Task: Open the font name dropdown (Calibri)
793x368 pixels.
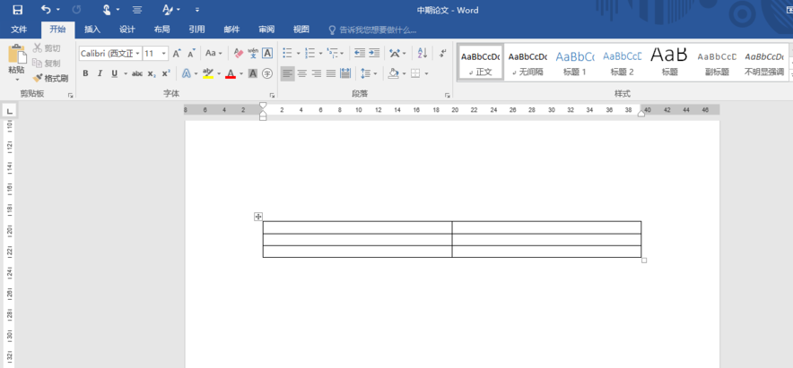Action: [137, 54]
